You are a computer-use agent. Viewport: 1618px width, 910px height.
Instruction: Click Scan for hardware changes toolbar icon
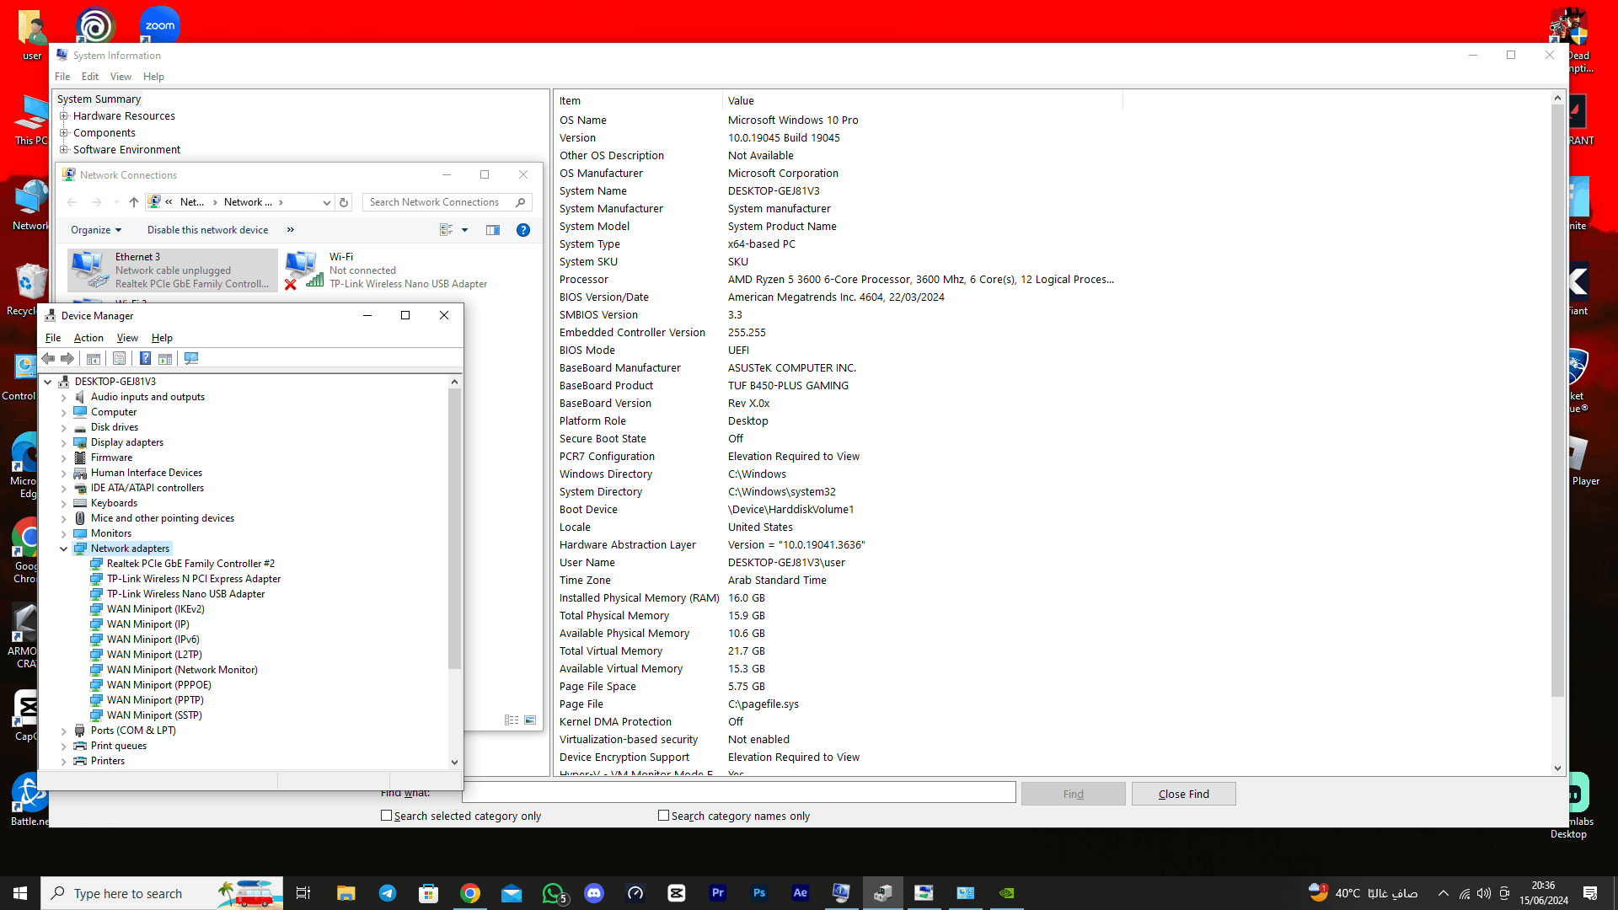pos(191,359)
